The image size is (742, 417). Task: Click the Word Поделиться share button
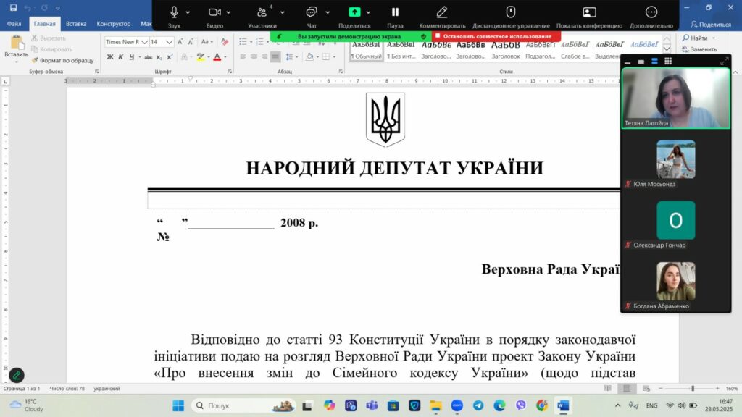[x=711, y=25]
